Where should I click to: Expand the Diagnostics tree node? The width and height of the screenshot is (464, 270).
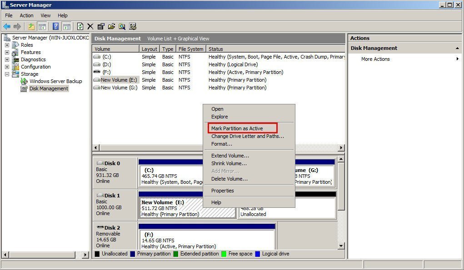click(x=7, y=59)
